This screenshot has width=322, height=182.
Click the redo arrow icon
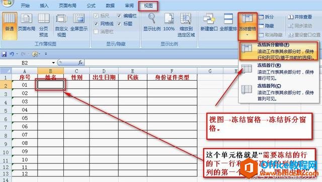tap(23, 54)
